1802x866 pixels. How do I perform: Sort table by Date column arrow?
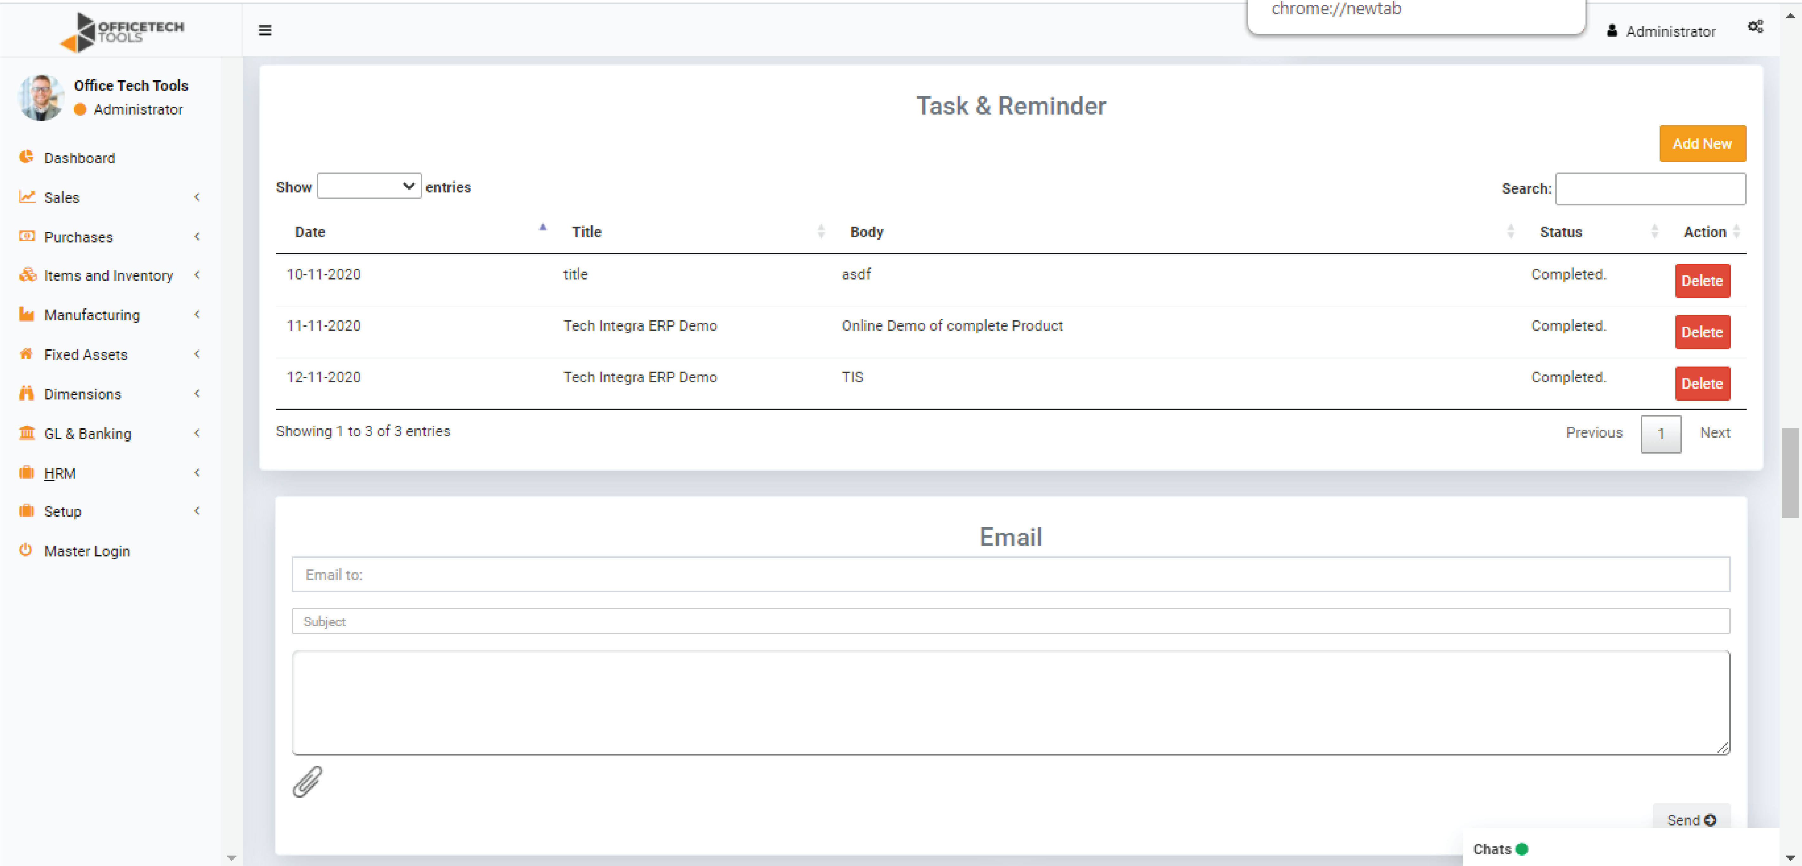pos(542,227)
